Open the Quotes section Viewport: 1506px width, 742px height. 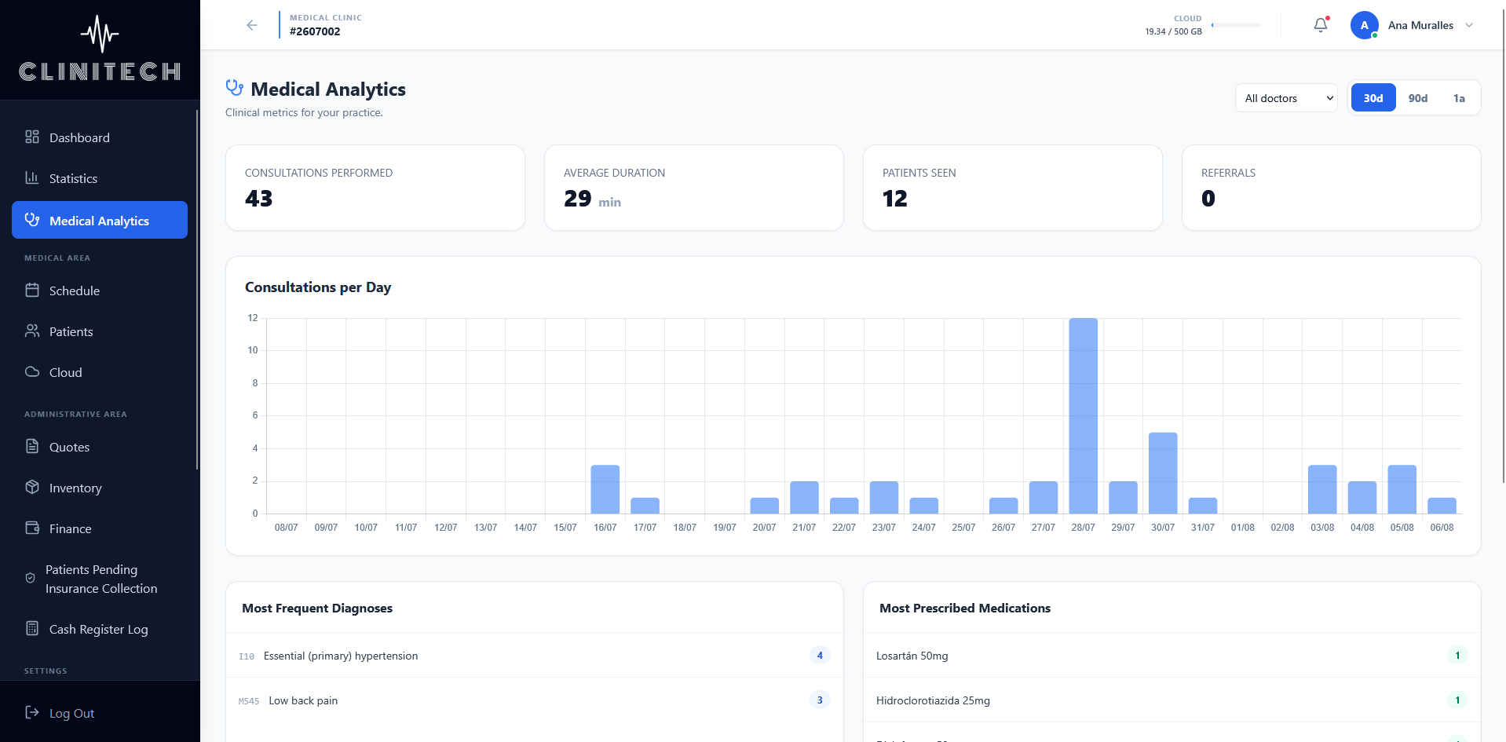point(100,447)
